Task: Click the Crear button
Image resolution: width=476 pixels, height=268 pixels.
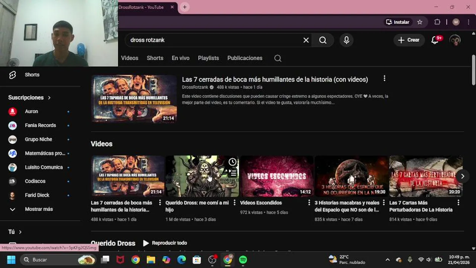Action: pyautogui.click(x=409, y=40)
